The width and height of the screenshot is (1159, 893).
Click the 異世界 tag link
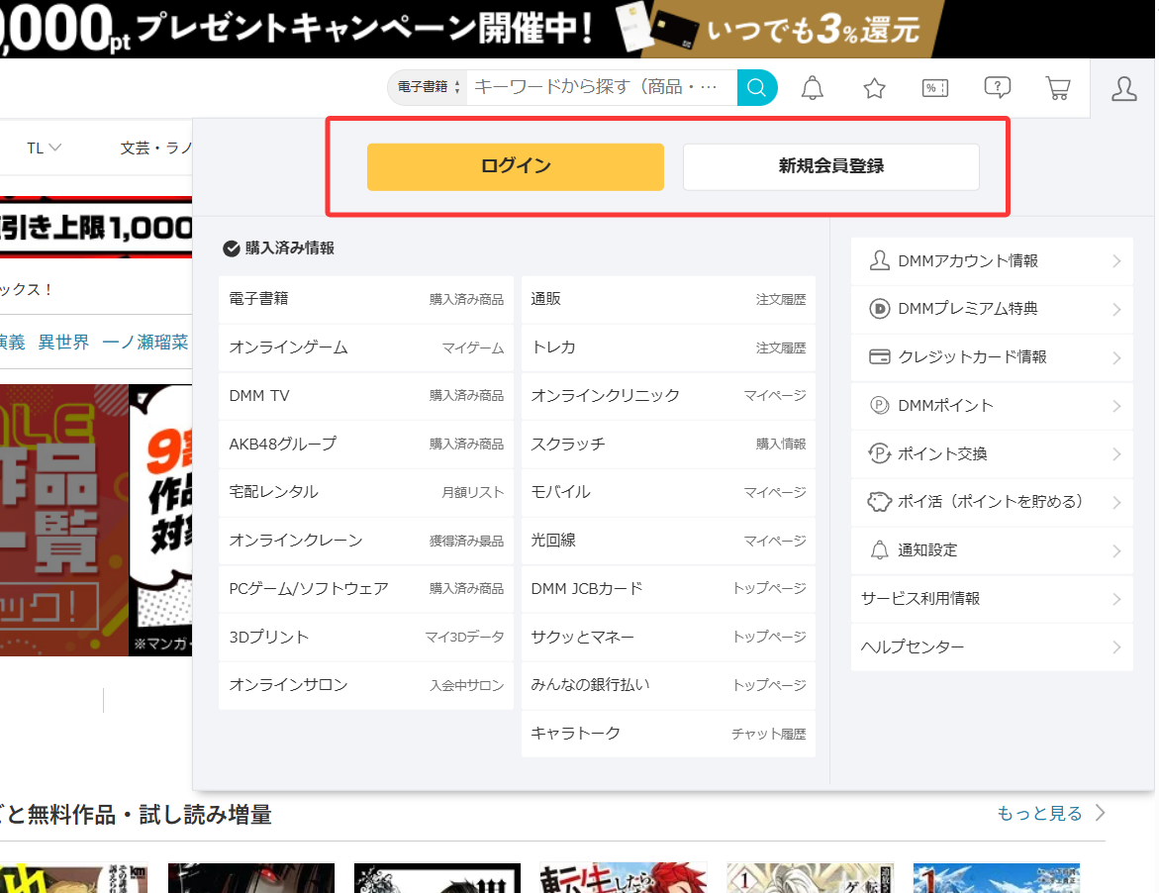click(x=63, y=343)
